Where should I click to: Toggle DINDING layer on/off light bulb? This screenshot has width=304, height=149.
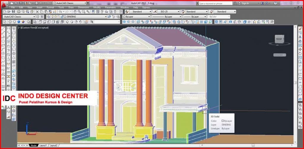(53, 17)
